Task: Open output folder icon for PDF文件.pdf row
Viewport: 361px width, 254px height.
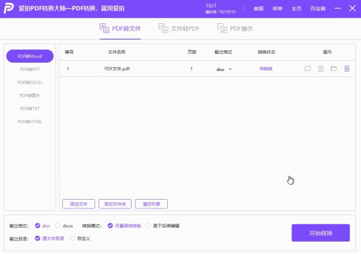Action: pos(333,68)
